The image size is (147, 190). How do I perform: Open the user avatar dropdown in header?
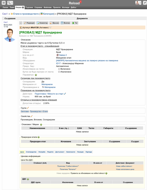(x=138, y=3)
